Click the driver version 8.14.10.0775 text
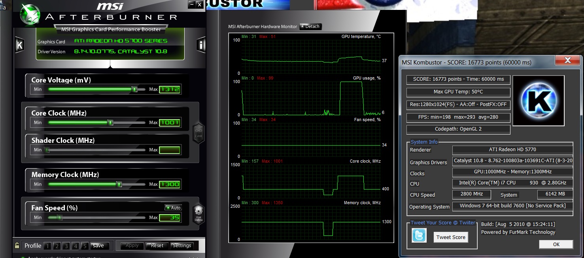Screen dimensions: 584x258 pos(121,52)
